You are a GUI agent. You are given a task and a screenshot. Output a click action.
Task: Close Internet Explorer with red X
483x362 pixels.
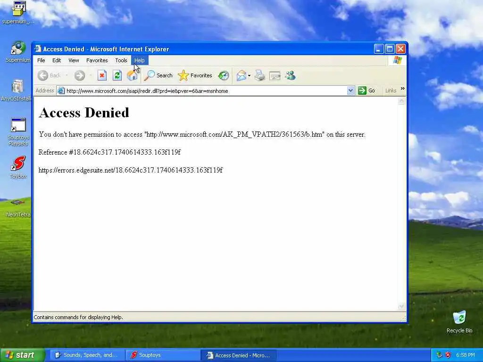400,49
